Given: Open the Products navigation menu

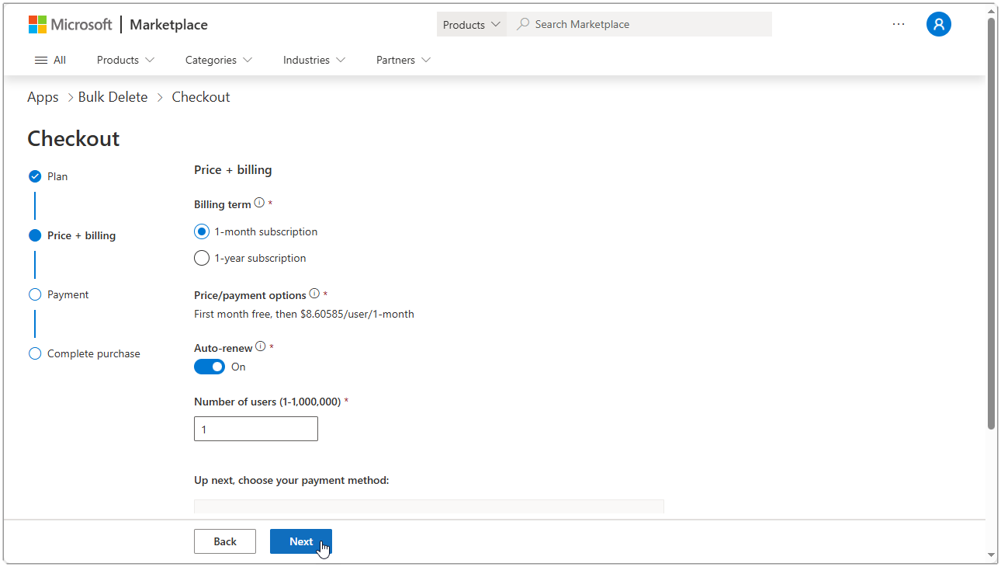Looking at the screenshot, I should tap(124, 60).
